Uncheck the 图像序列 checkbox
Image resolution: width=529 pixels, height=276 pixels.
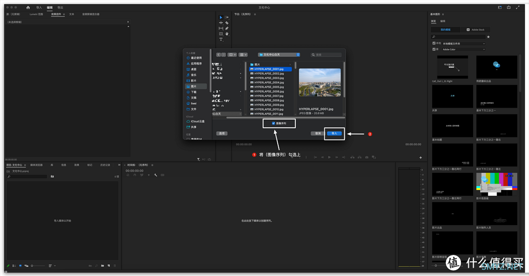coord(273,123)
